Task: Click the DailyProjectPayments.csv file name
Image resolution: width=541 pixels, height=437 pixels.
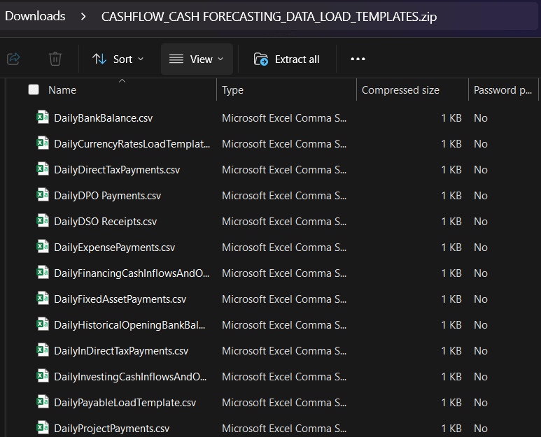Action: click(112, 429)
